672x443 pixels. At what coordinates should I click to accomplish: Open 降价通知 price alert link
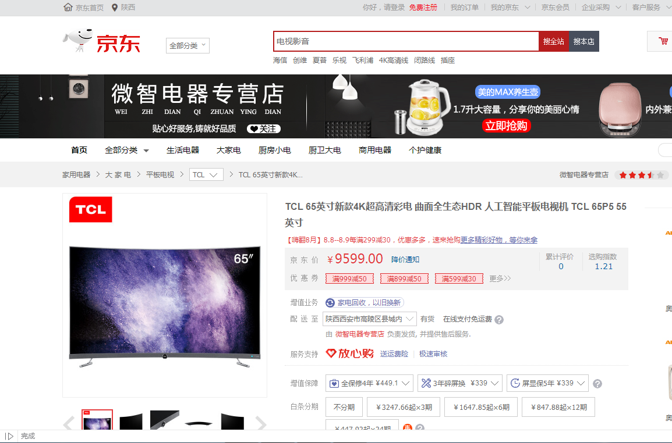[x=405, y=260]
